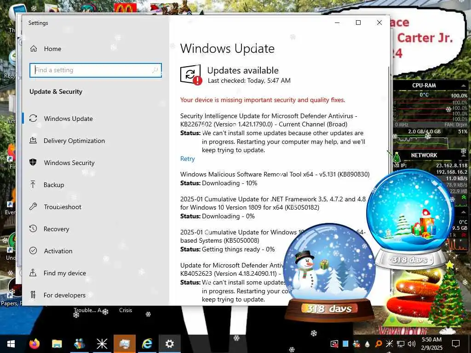Click the Windows Update sync arrows icon
The height and width of the screenshot is (353, 471).
[33, 118]
